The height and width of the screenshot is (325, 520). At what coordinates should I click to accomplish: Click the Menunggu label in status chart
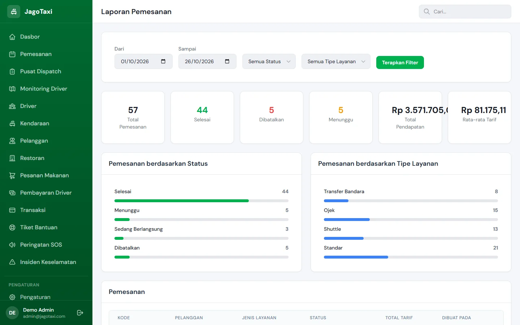[x=127, y=210]
